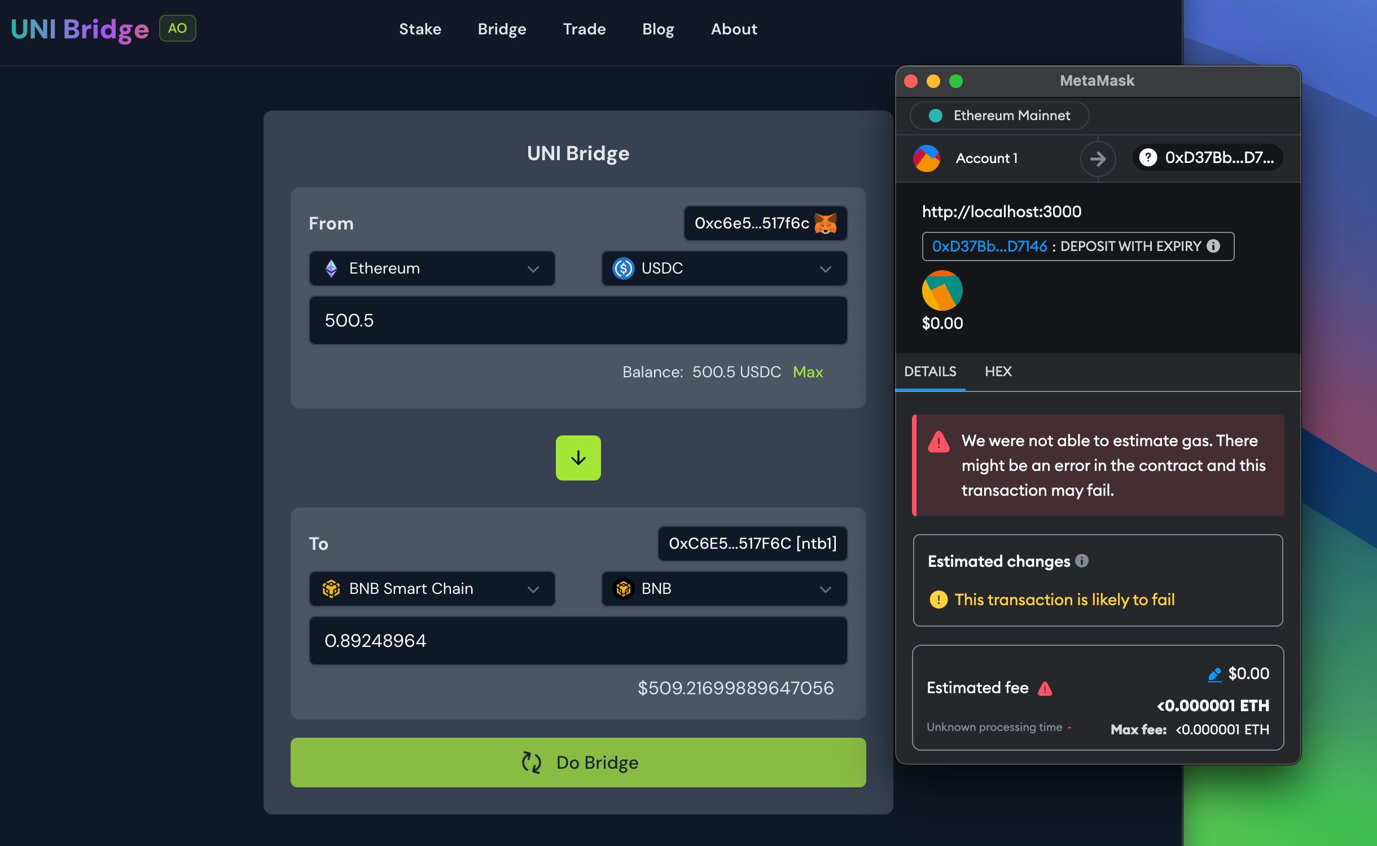The image size is (1377, 846).
Task: Click the From wallet address 0xc6e5...517f6c
Action: click(x=752, y=223)
